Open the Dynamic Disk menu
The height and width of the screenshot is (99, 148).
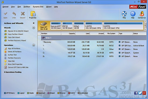coord(38,7)
